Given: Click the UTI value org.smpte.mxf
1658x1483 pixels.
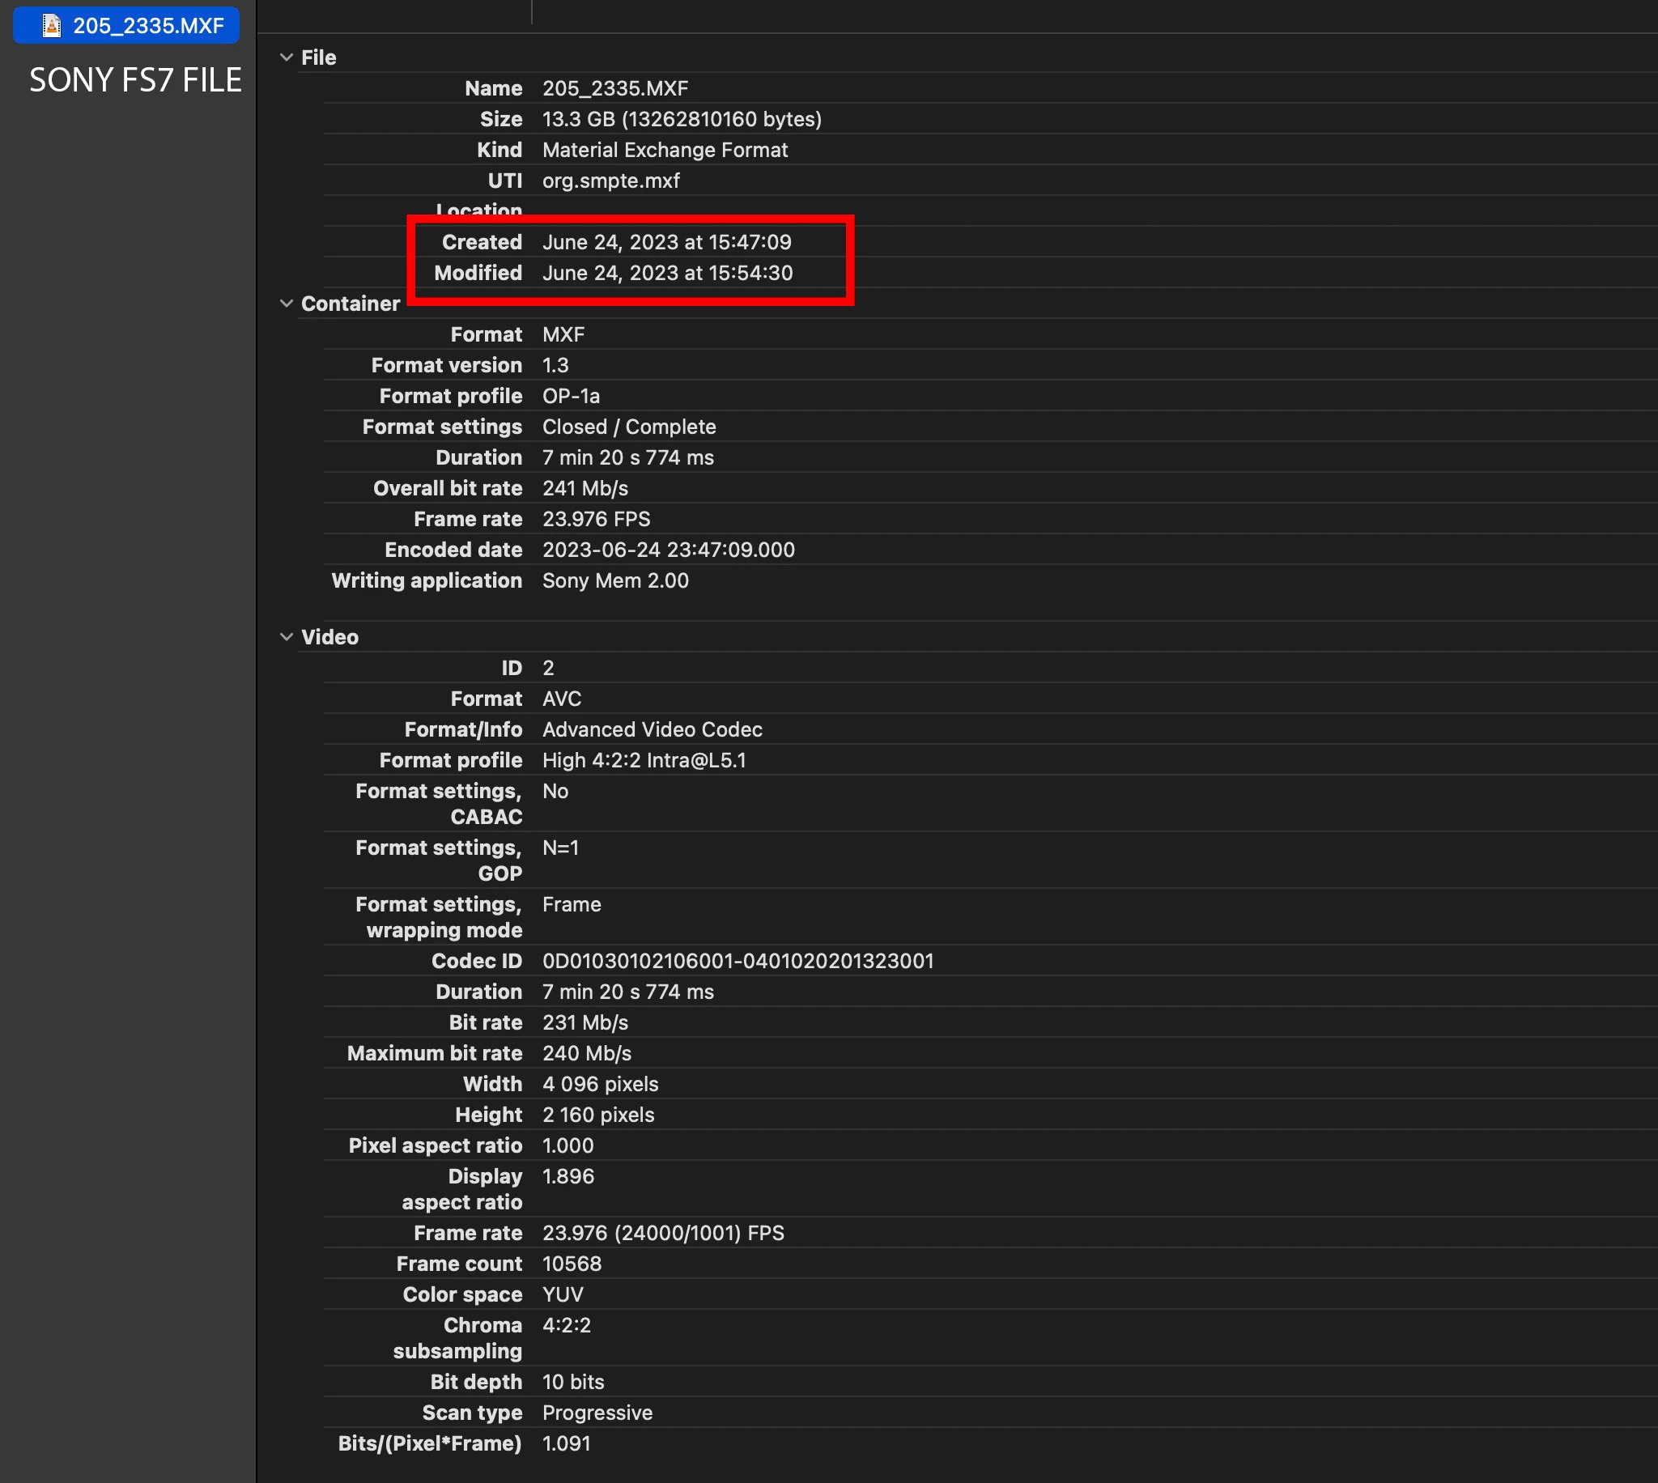Looking at the screenshot, I should [610, 181].
